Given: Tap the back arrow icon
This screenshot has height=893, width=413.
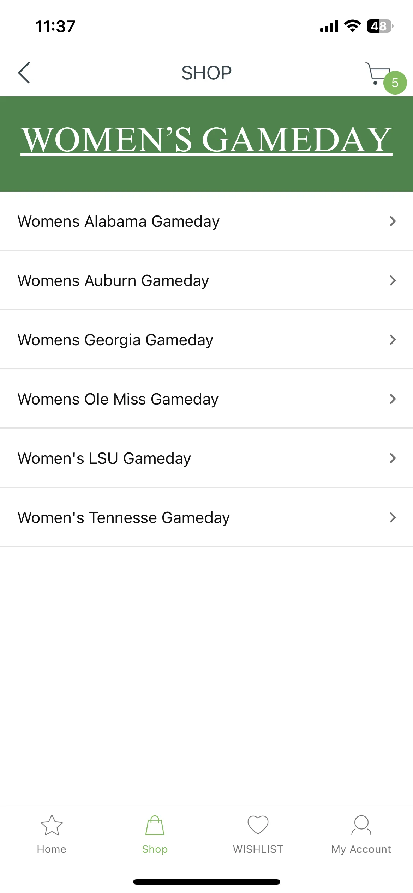Looking at the screenshot, I should click(x=24, y=73).
